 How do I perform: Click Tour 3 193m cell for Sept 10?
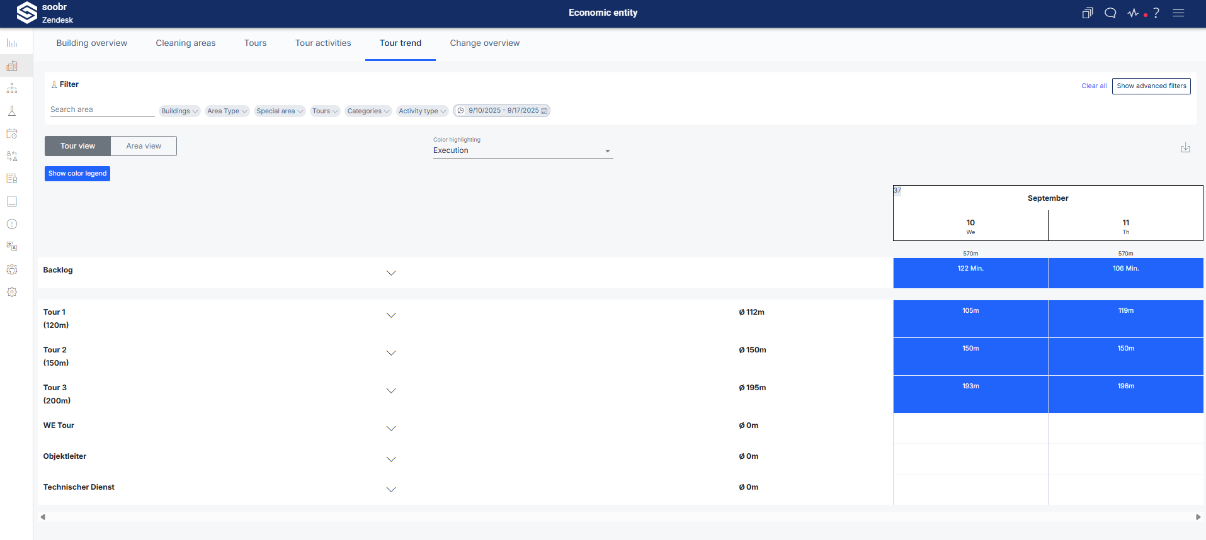970,394
